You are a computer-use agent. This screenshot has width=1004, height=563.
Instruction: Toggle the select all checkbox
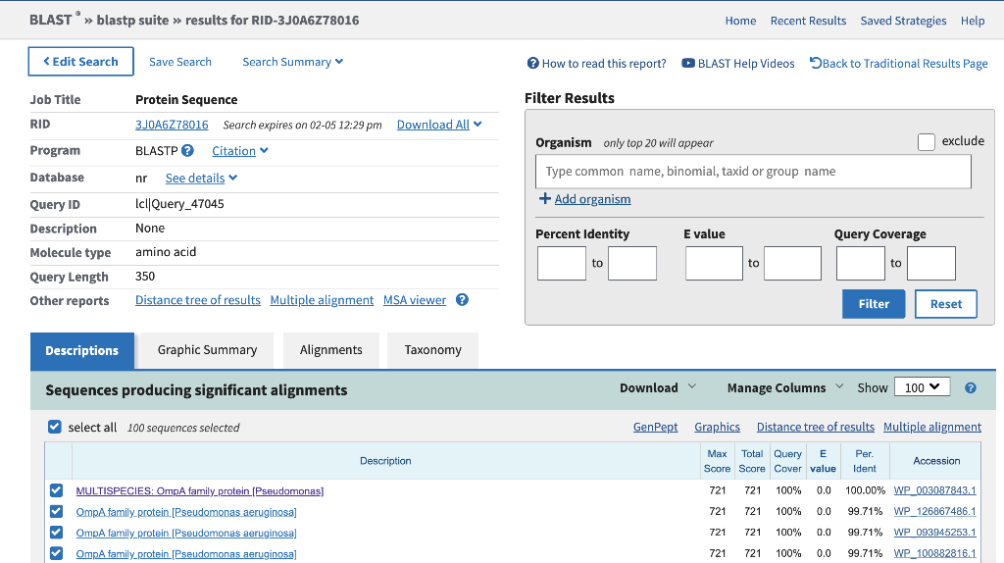(55, 428)
